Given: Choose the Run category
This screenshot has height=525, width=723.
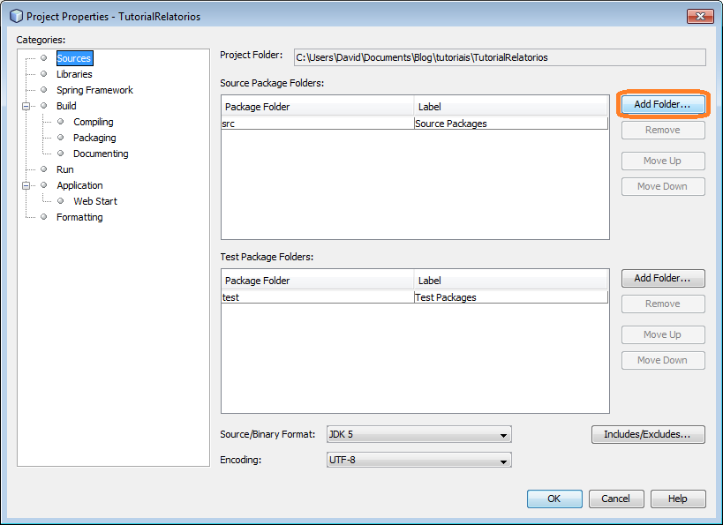Looking at the screenshot, I should (65, 169).
